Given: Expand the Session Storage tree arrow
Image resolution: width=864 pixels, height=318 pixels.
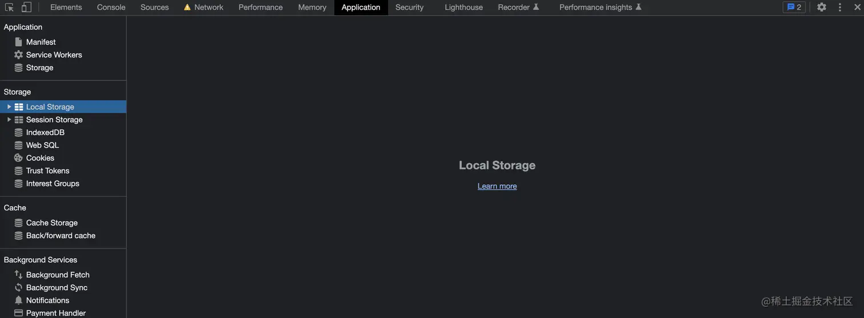Looking at the screenshot, I should pos(9,120).
